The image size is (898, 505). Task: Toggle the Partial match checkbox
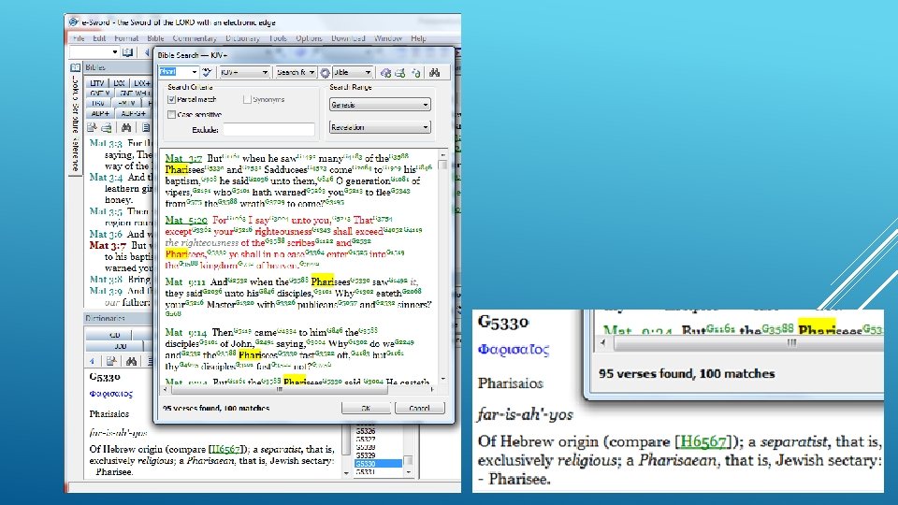(x=171, y=99)
